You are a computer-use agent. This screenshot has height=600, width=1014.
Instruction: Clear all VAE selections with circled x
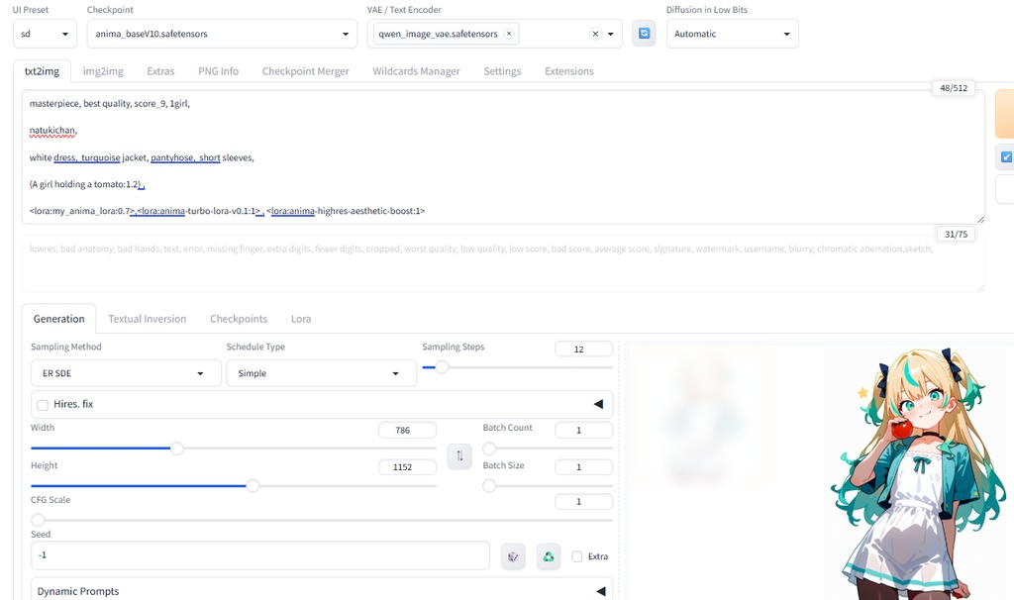coord(595,34)
